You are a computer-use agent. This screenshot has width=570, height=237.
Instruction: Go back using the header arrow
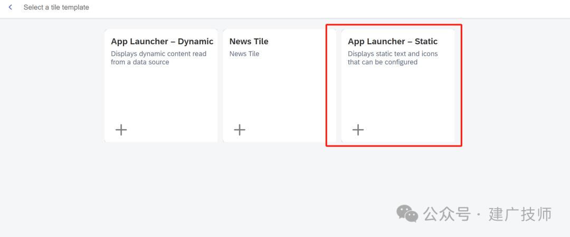(11, 7)
